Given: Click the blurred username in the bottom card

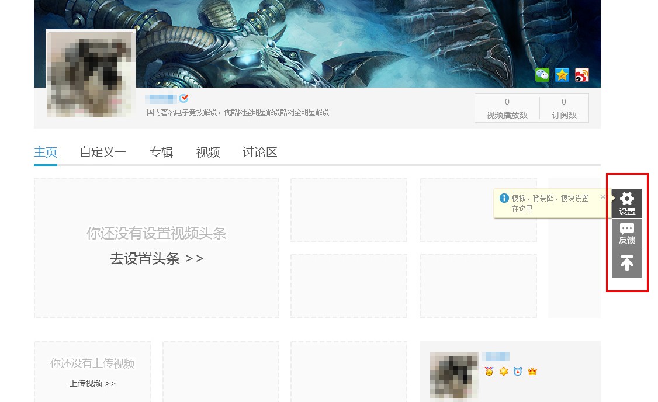Looking at the screenshot, I should tap(496, 356).
